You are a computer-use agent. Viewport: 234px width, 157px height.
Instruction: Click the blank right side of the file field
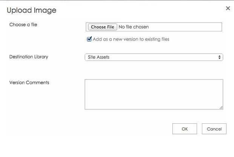click(x=189, y=27)
